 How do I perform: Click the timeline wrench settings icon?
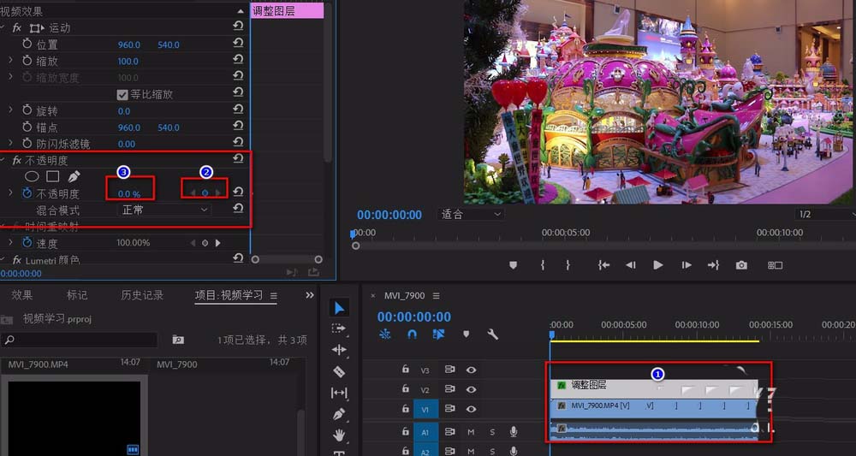(492, 334)
